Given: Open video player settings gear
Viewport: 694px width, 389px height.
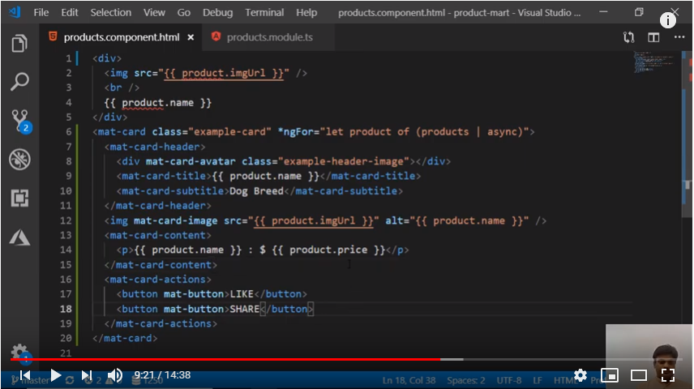Looking at the screenshot, I should click(580, 375).
